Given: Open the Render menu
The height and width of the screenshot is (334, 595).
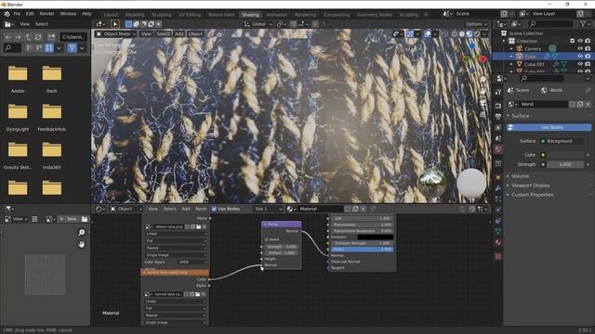Looking at the screenshot, I should click(47, 14).
